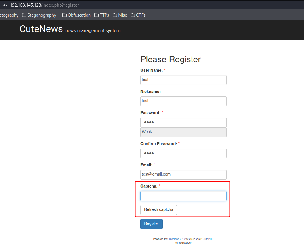Focus the Password input field

click(183, 122)
